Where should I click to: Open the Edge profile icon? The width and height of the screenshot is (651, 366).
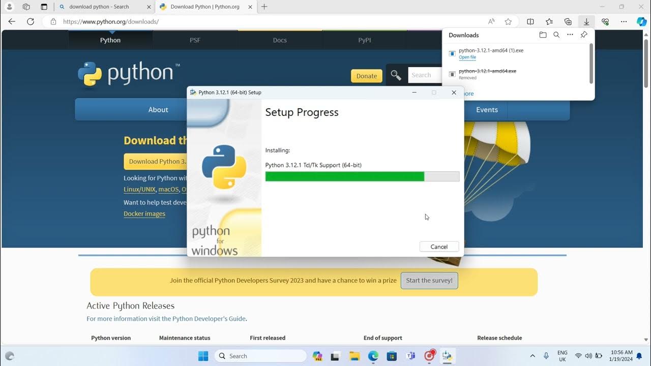pyautogui.click(x=9, y=7)
